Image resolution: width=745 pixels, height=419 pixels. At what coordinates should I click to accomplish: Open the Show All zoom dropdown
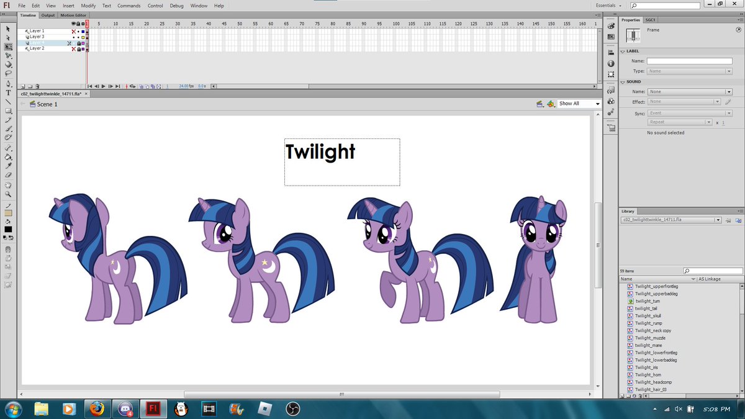click(x=579, y=104)
